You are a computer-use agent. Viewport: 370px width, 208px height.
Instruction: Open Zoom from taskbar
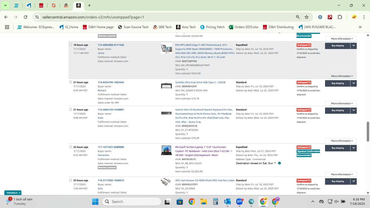click(x=239, y=201)
